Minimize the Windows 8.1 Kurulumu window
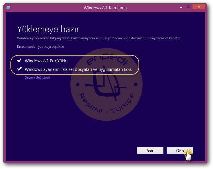This screenshot has width=213, height=169. click(181, 7)
